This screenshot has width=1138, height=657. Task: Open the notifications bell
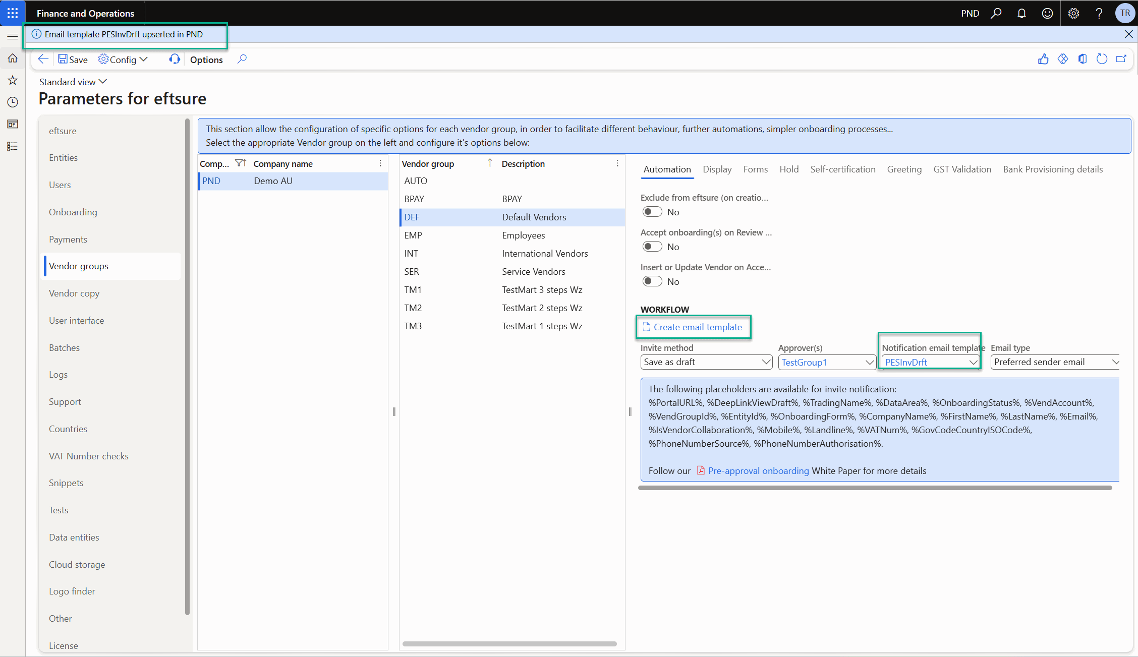[x=1021, y=14]
